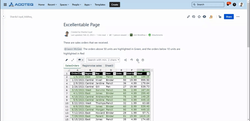This screenshot has width=250, height=121.
Task: Share the Excellentable with share icon
Action: coord(126,60)
